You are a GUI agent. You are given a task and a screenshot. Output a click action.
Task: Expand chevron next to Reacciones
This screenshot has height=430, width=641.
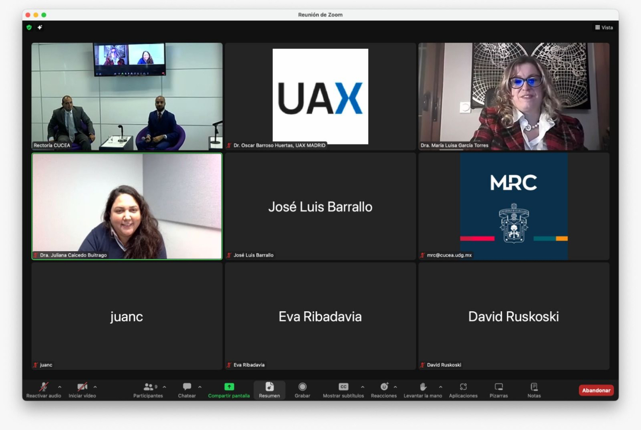395,387
